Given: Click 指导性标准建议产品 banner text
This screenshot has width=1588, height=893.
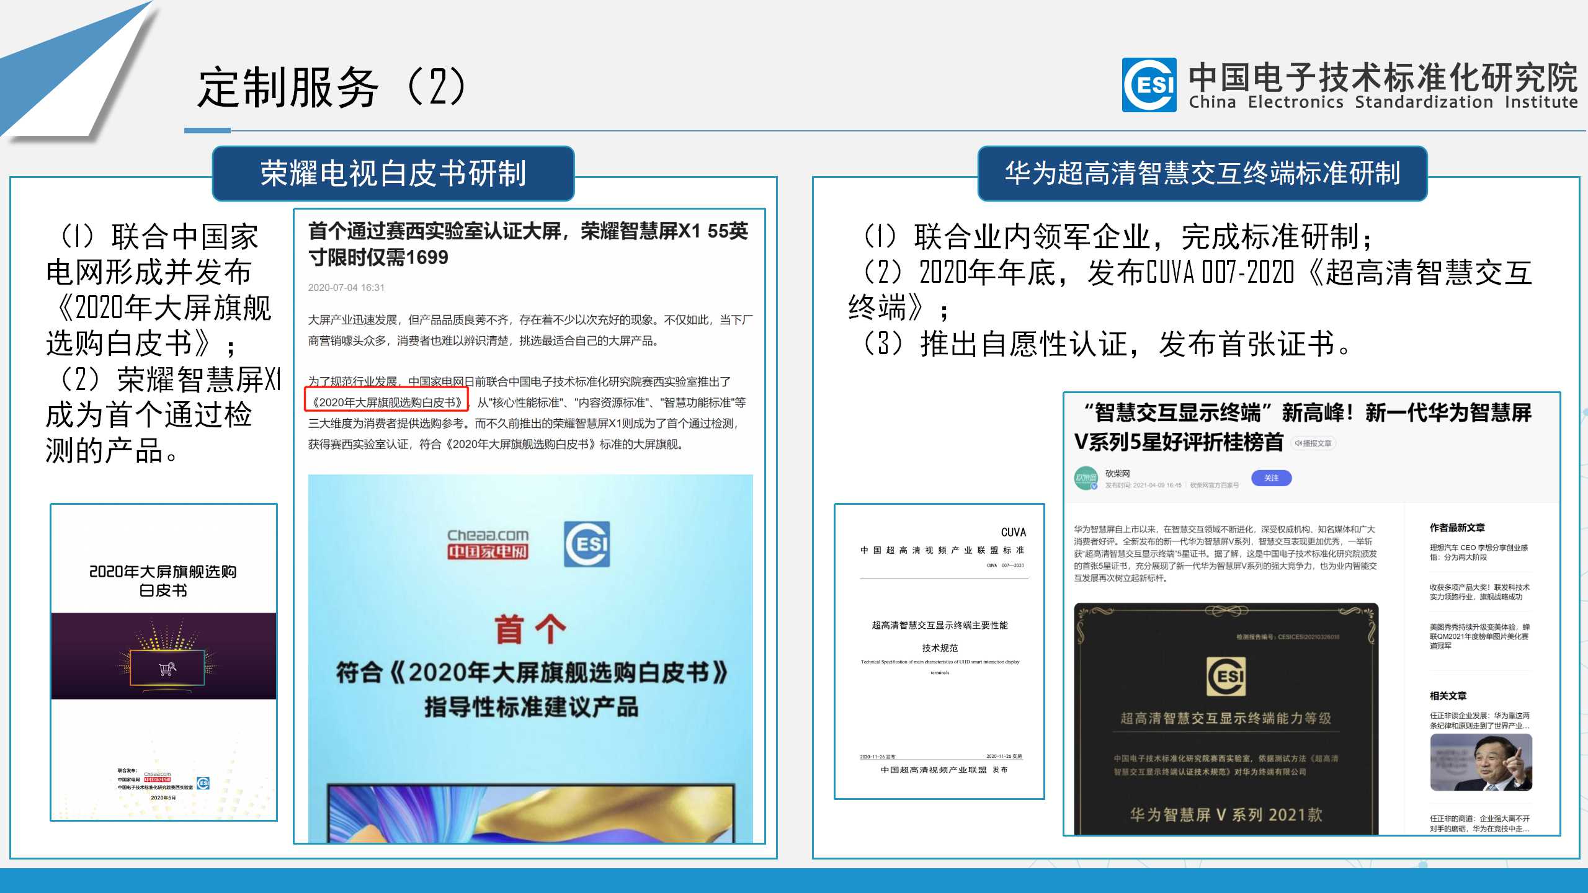Looking at the screenshot, I should point(531,707).
